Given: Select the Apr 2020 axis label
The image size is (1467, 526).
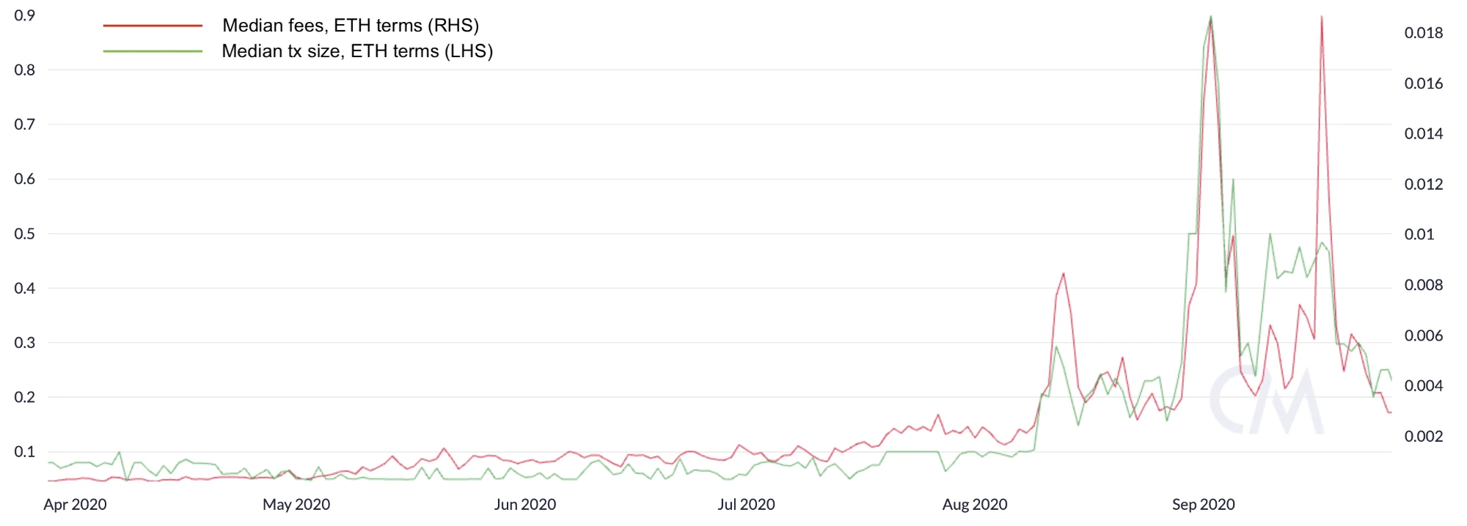Looking at the screenshot, I should [x=75, y=504].
